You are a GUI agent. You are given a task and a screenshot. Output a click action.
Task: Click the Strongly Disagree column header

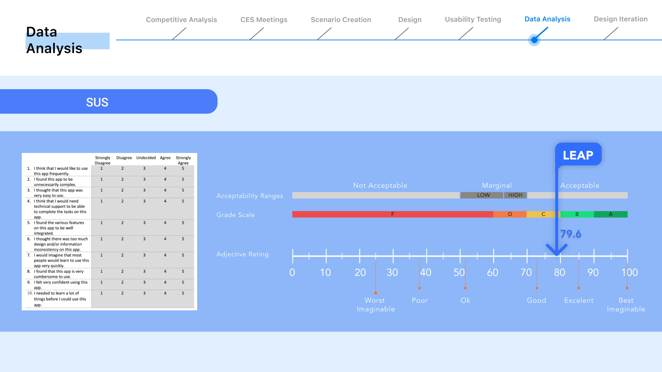pyautogui.click(x=102, y=160)
